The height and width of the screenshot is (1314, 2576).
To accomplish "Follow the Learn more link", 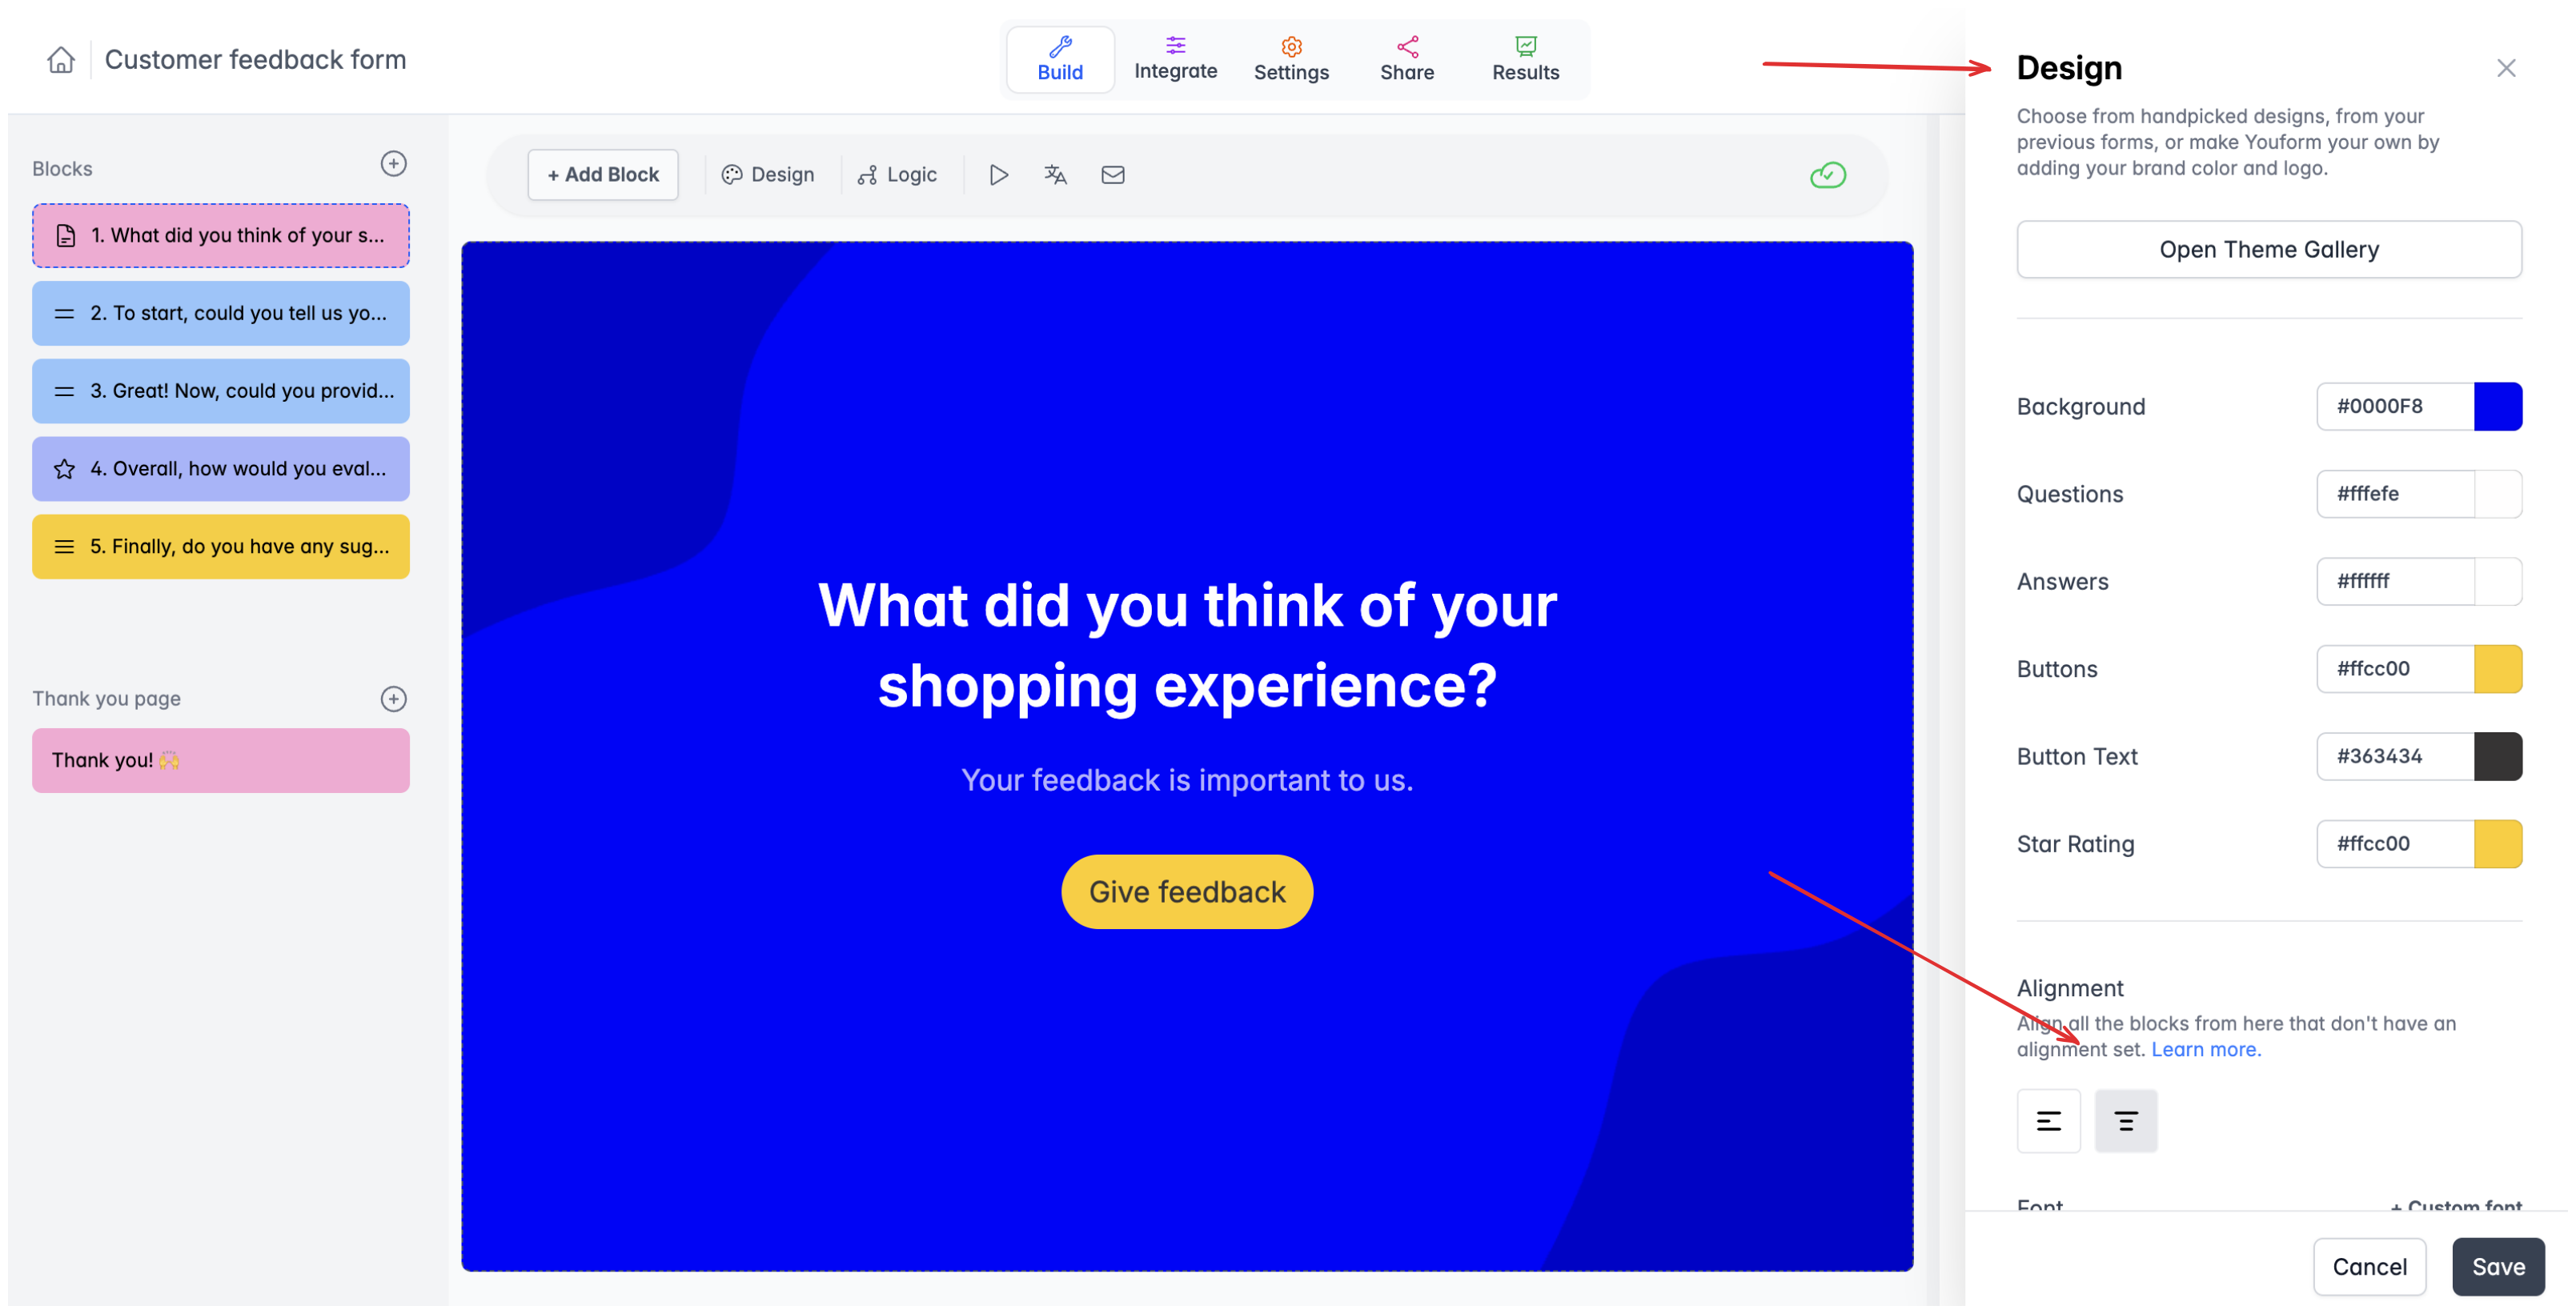I will point(2205,1049).
